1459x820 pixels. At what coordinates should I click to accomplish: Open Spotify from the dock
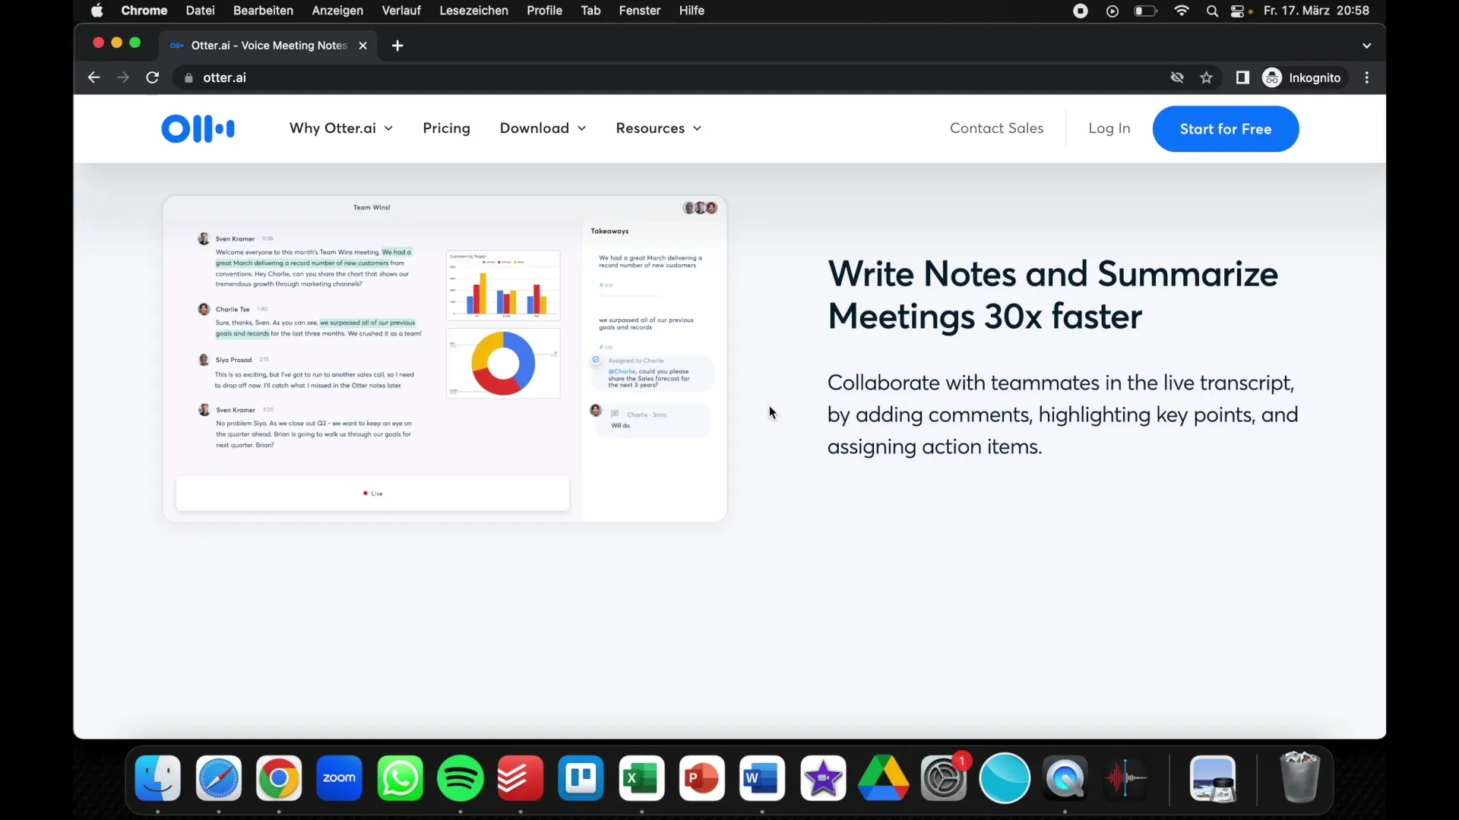[x=460, y=779]
